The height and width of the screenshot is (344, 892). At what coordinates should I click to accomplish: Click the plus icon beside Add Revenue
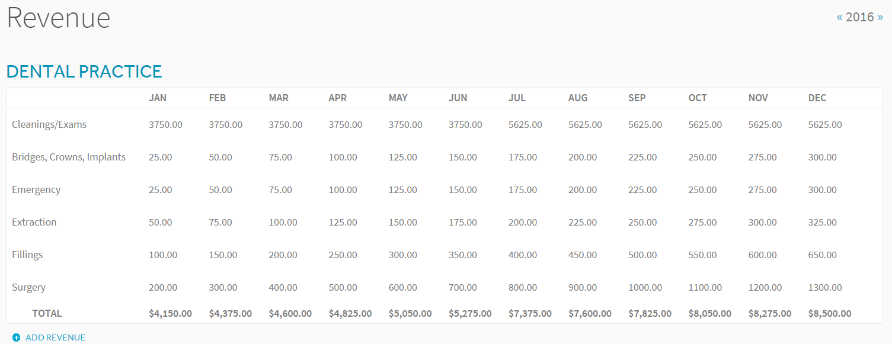tap(17, 337)
